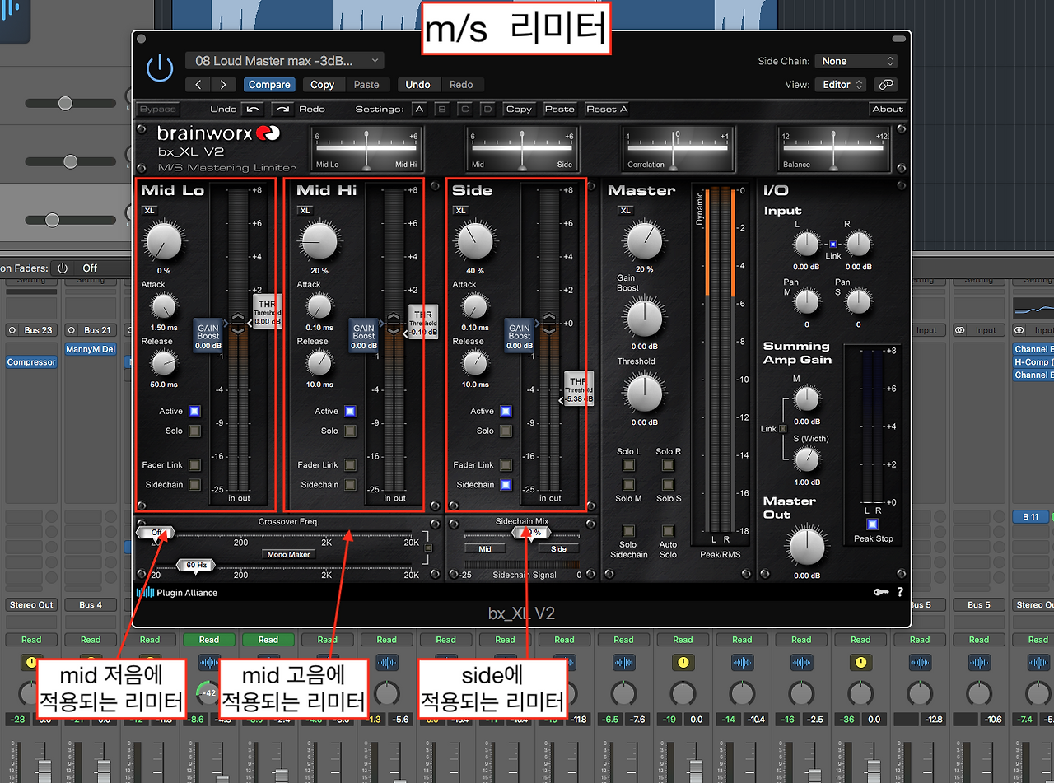
Task: Click the Side Release knob
Action: [x=475, y=363]
